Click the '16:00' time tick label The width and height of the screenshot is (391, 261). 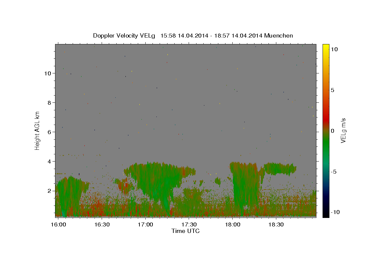(x=59, y=225)
